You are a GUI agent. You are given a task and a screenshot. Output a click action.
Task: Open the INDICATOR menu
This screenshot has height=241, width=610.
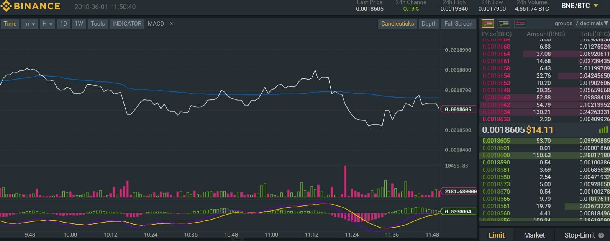click(x=127, y=24)
